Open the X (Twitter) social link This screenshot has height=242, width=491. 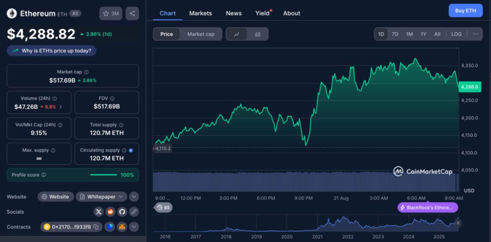(99, 211)
